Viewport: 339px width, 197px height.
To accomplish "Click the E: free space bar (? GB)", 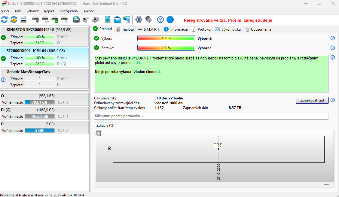I will coord(40,130).
